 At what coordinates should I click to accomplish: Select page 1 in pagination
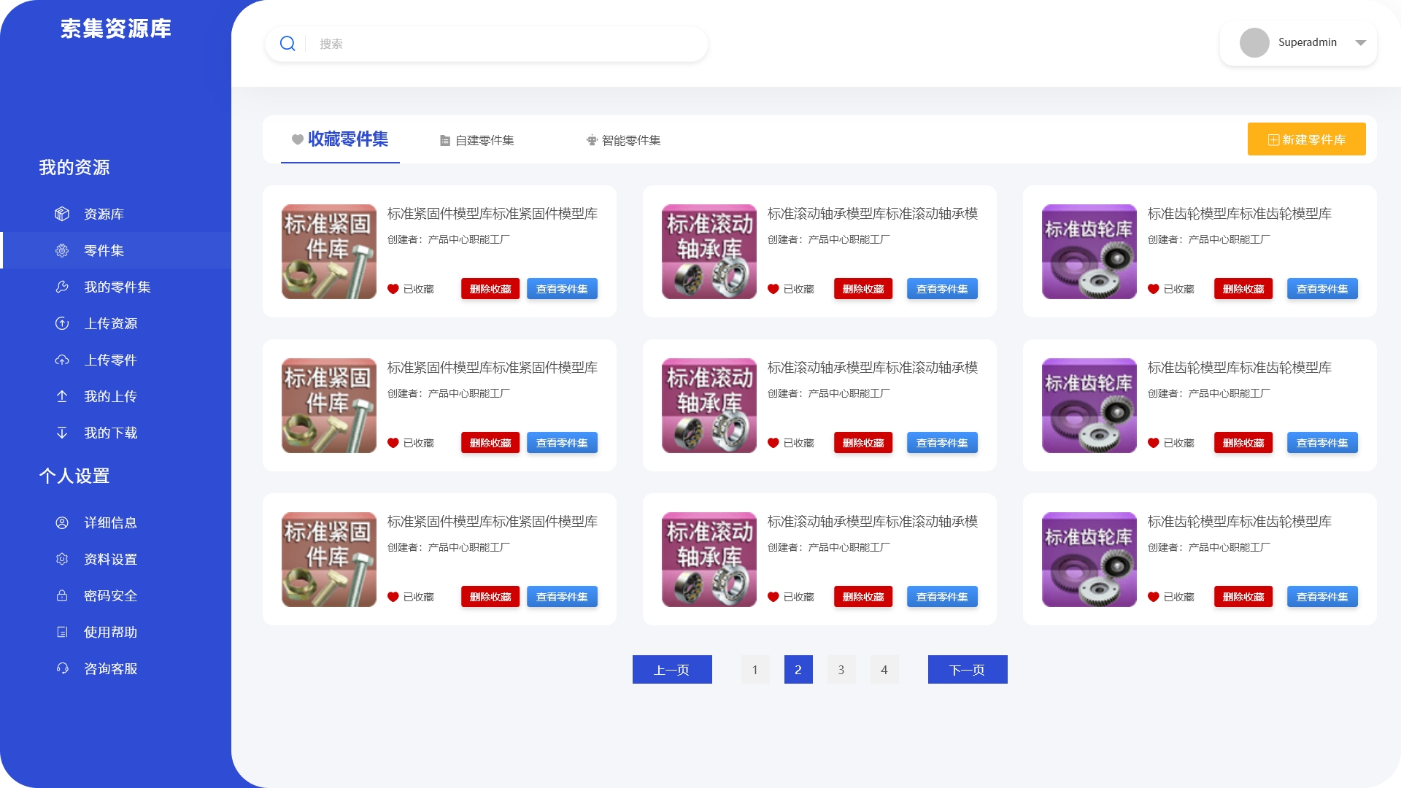coord(755,669)
